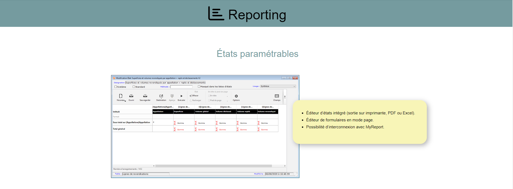Screen dimensions: 513x189
Task: Click the scrollbar left arrow
Action: (x=154, y=166)
